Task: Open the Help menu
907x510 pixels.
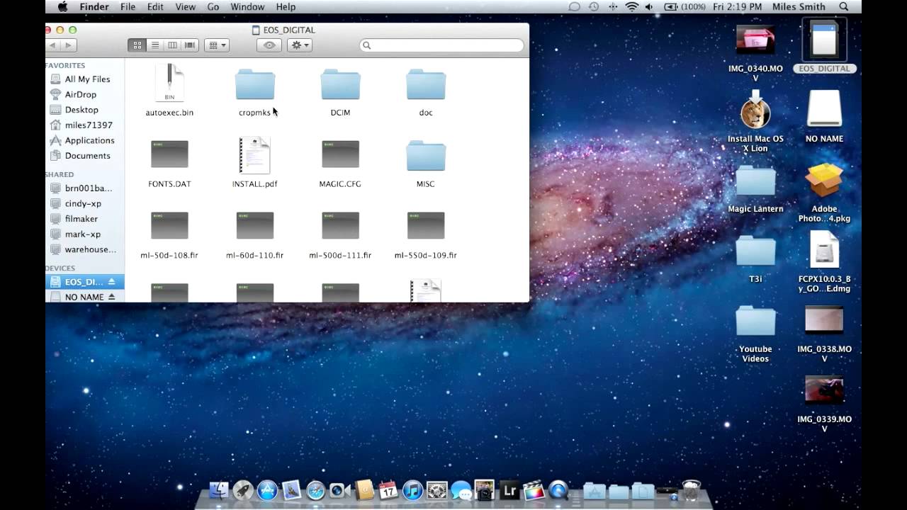Action: click(x=286, y=6)
